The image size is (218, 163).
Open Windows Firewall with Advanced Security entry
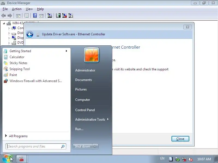(36, 81)
